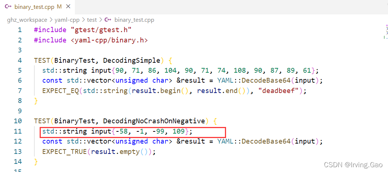This screenshot has width=388, height=172.
Task: Click DecodeBase64 call on line 12
Action: click(x=266, y=141)
